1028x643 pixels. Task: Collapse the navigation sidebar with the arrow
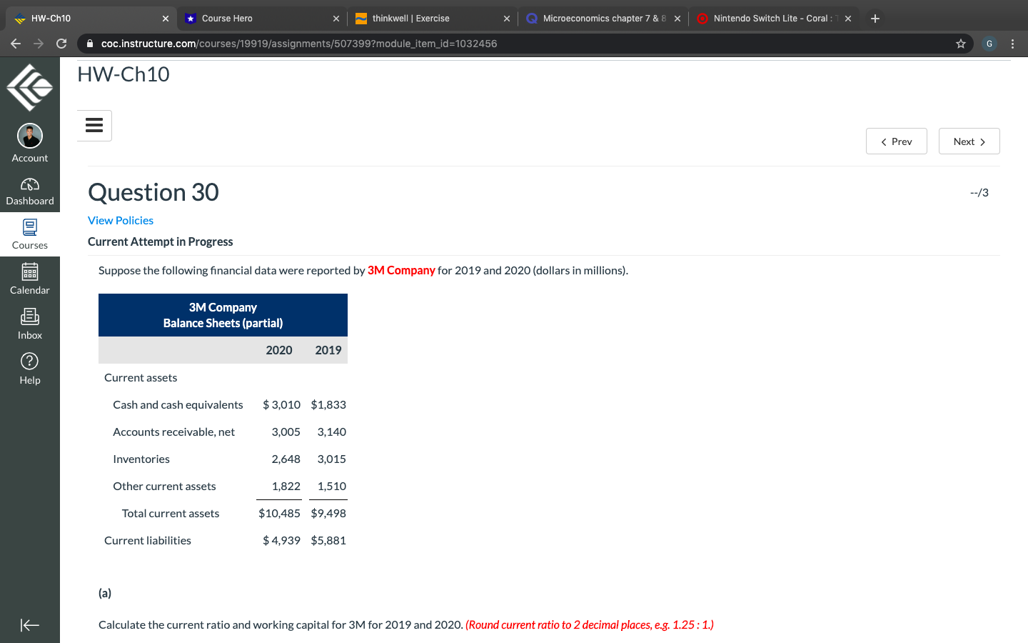tap(29, 625)
